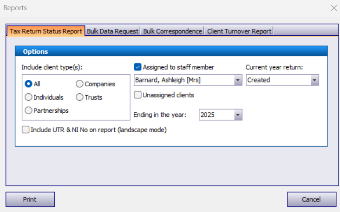This screenshot has height=212, width=340.
Task: Expand the staff member dropdown showing Barnard, Ashleigh
Action: [x=238, y=80]
